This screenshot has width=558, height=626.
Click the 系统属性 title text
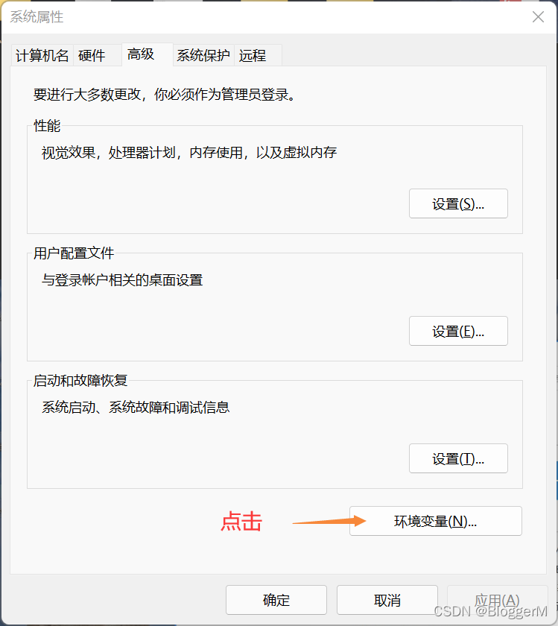[37, 16]
